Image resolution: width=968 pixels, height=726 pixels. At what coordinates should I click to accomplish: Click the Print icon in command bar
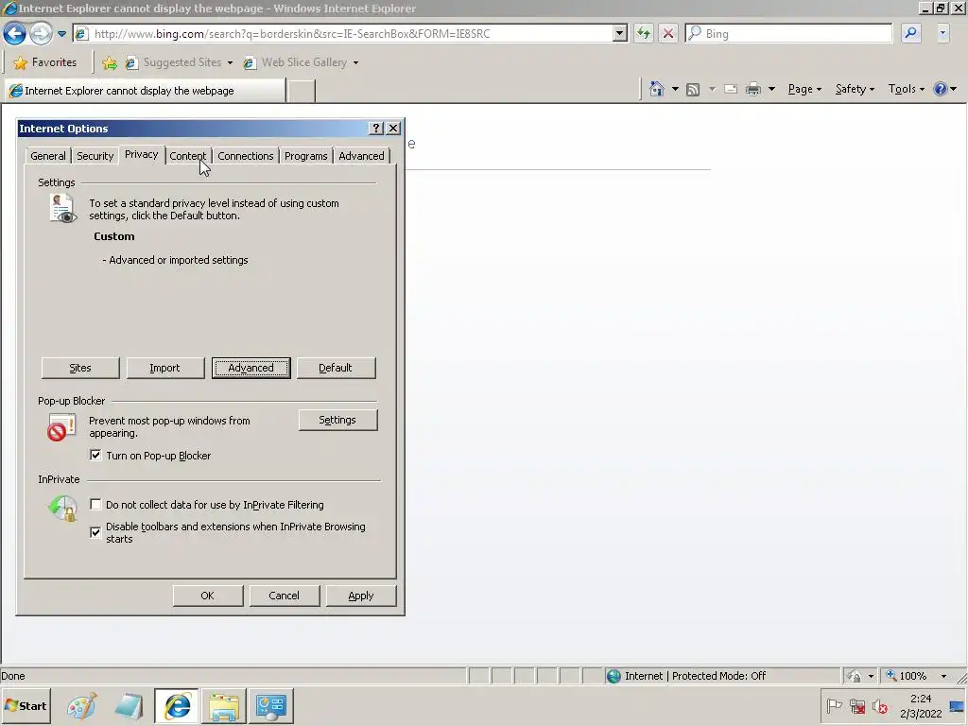coord(753,89)
